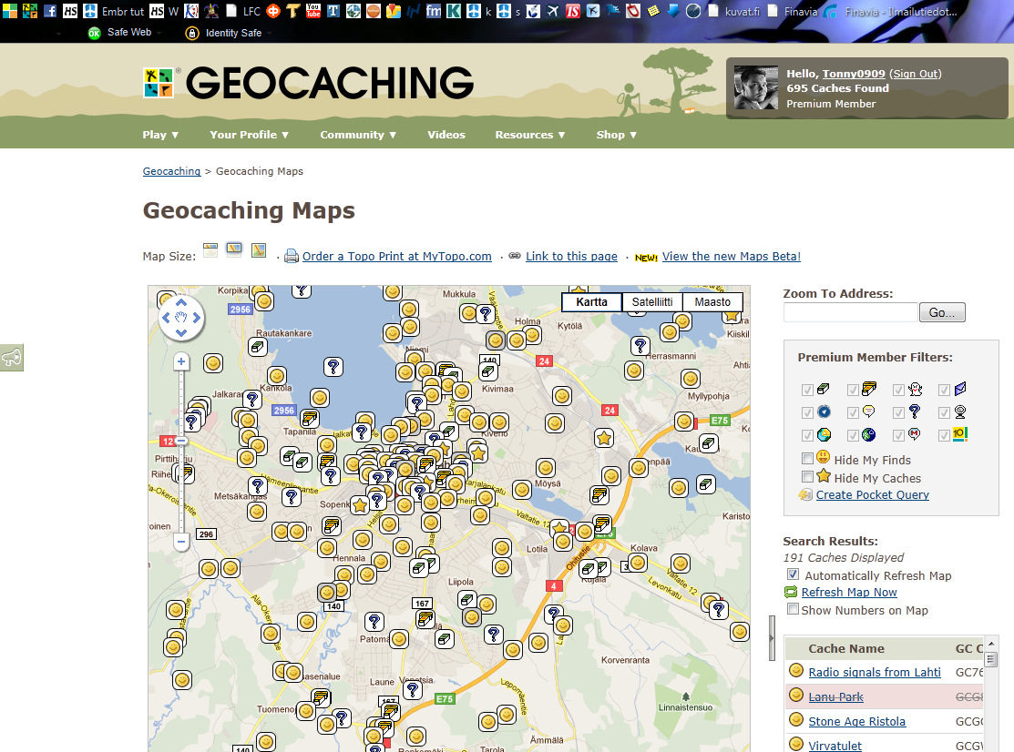
Task: Expand the Your Profile menu
Action: click(x=249, y=135)
